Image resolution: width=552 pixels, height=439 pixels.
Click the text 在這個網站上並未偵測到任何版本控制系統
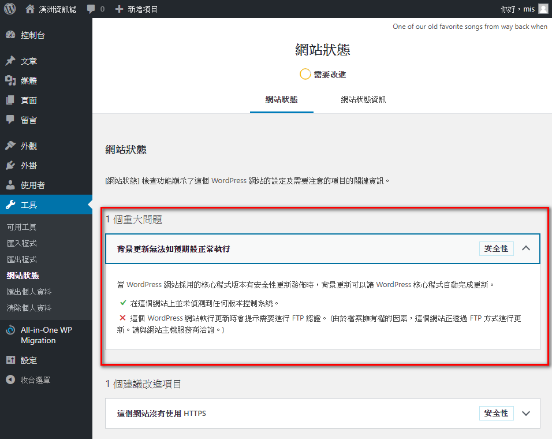coord(204,303)
